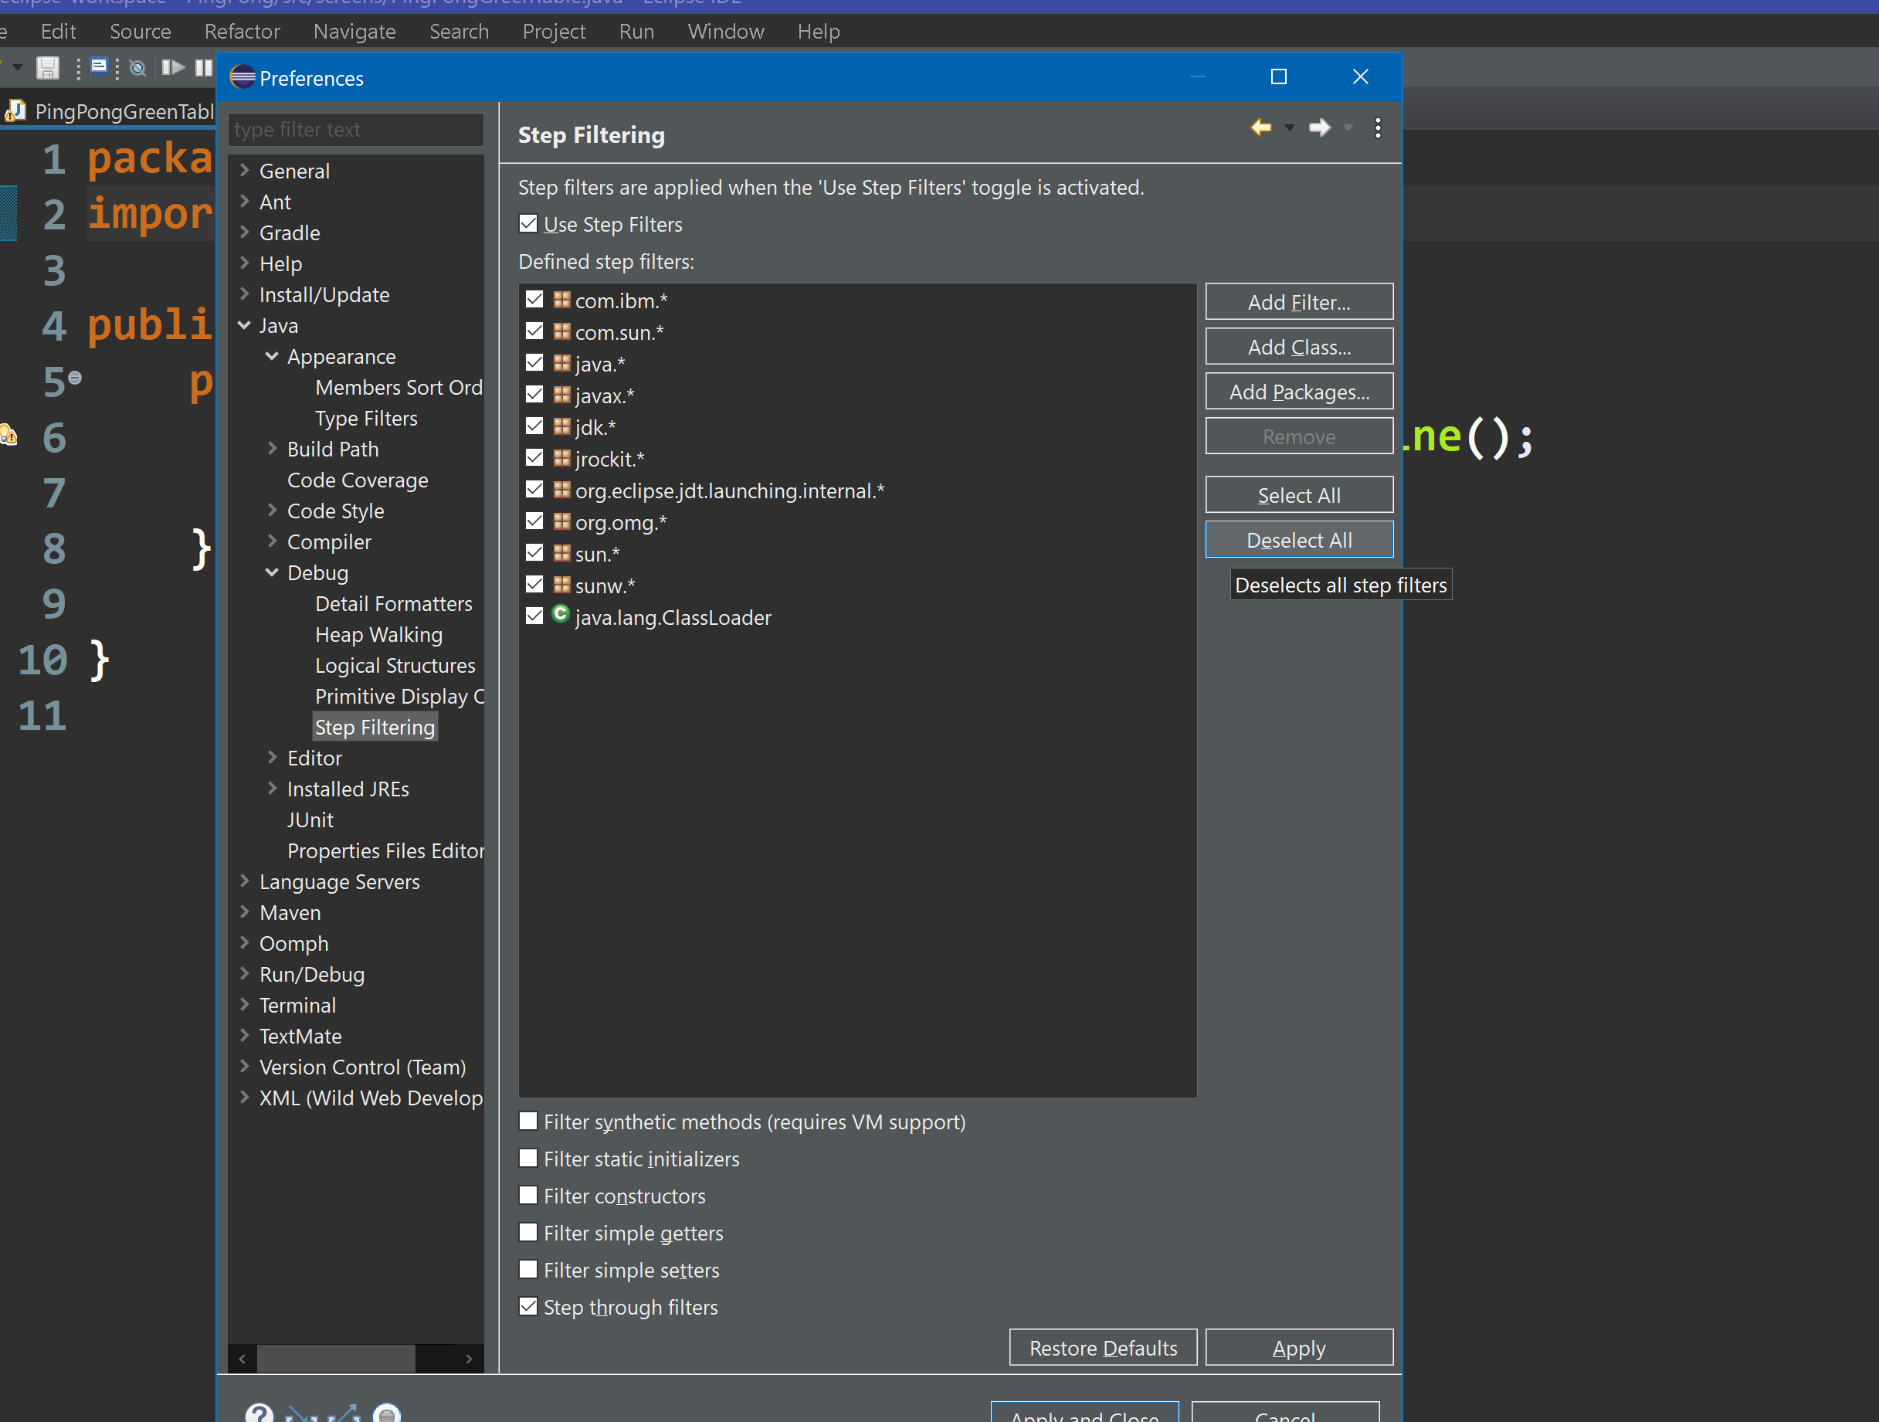Screen dimensions: 1879x1422
Task: Click the package icon next to com.sun.*
Action: (561, 331)
